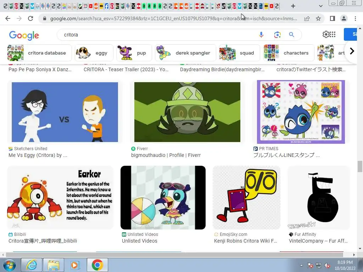Open the Chrome profile avatar menu

point(344,18)
